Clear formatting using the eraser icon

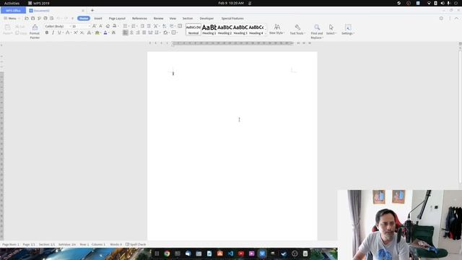[x=108, y=26]
